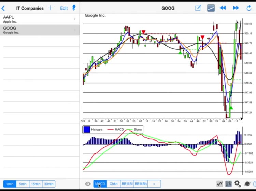Rewind chart with double left arrows
Image resolution: width=256 pixels, height=191 pixels.
(223, 8)
